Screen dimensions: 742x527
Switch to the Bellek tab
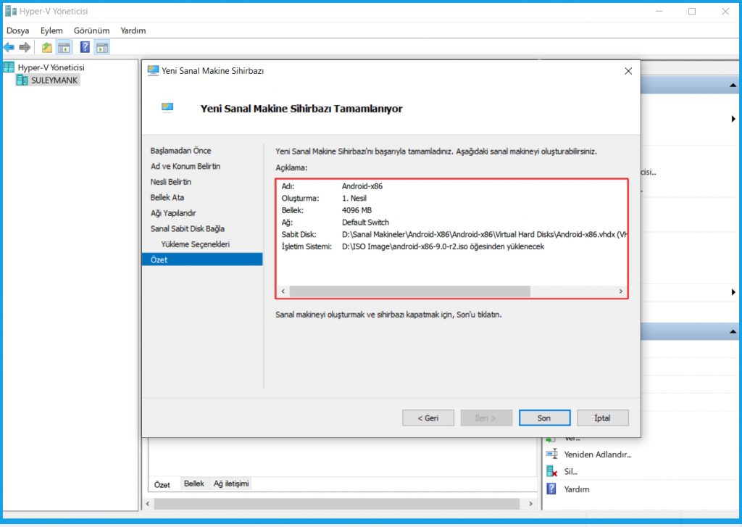pos(194,484)
